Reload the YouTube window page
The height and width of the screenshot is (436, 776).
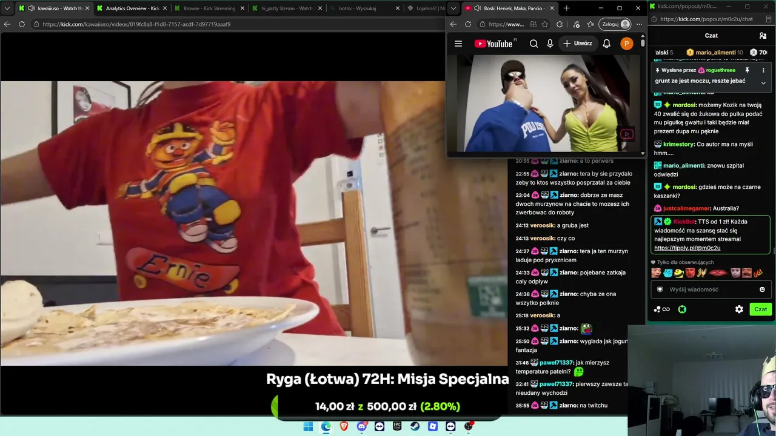(x=468, y=24)
